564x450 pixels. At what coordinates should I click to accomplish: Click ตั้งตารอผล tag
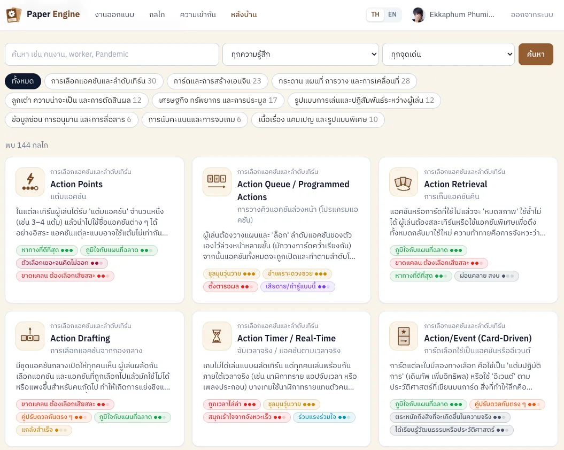pyautogui.click(x=230, y=287)
